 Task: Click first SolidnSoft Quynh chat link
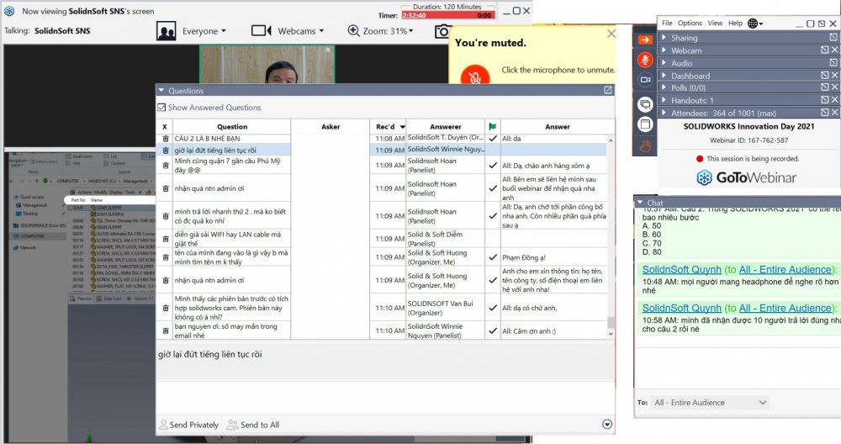pos(682,270)
